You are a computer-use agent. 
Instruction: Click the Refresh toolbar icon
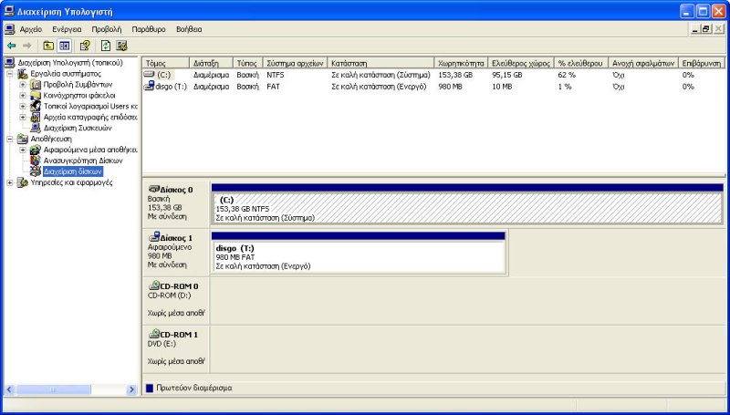point(106,46)
